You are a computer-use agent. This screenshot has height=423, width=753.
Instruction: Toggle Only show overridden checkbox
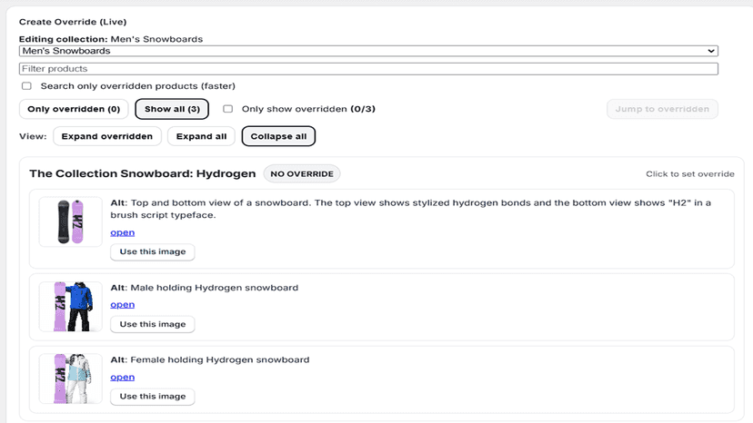tap(227, 109)
